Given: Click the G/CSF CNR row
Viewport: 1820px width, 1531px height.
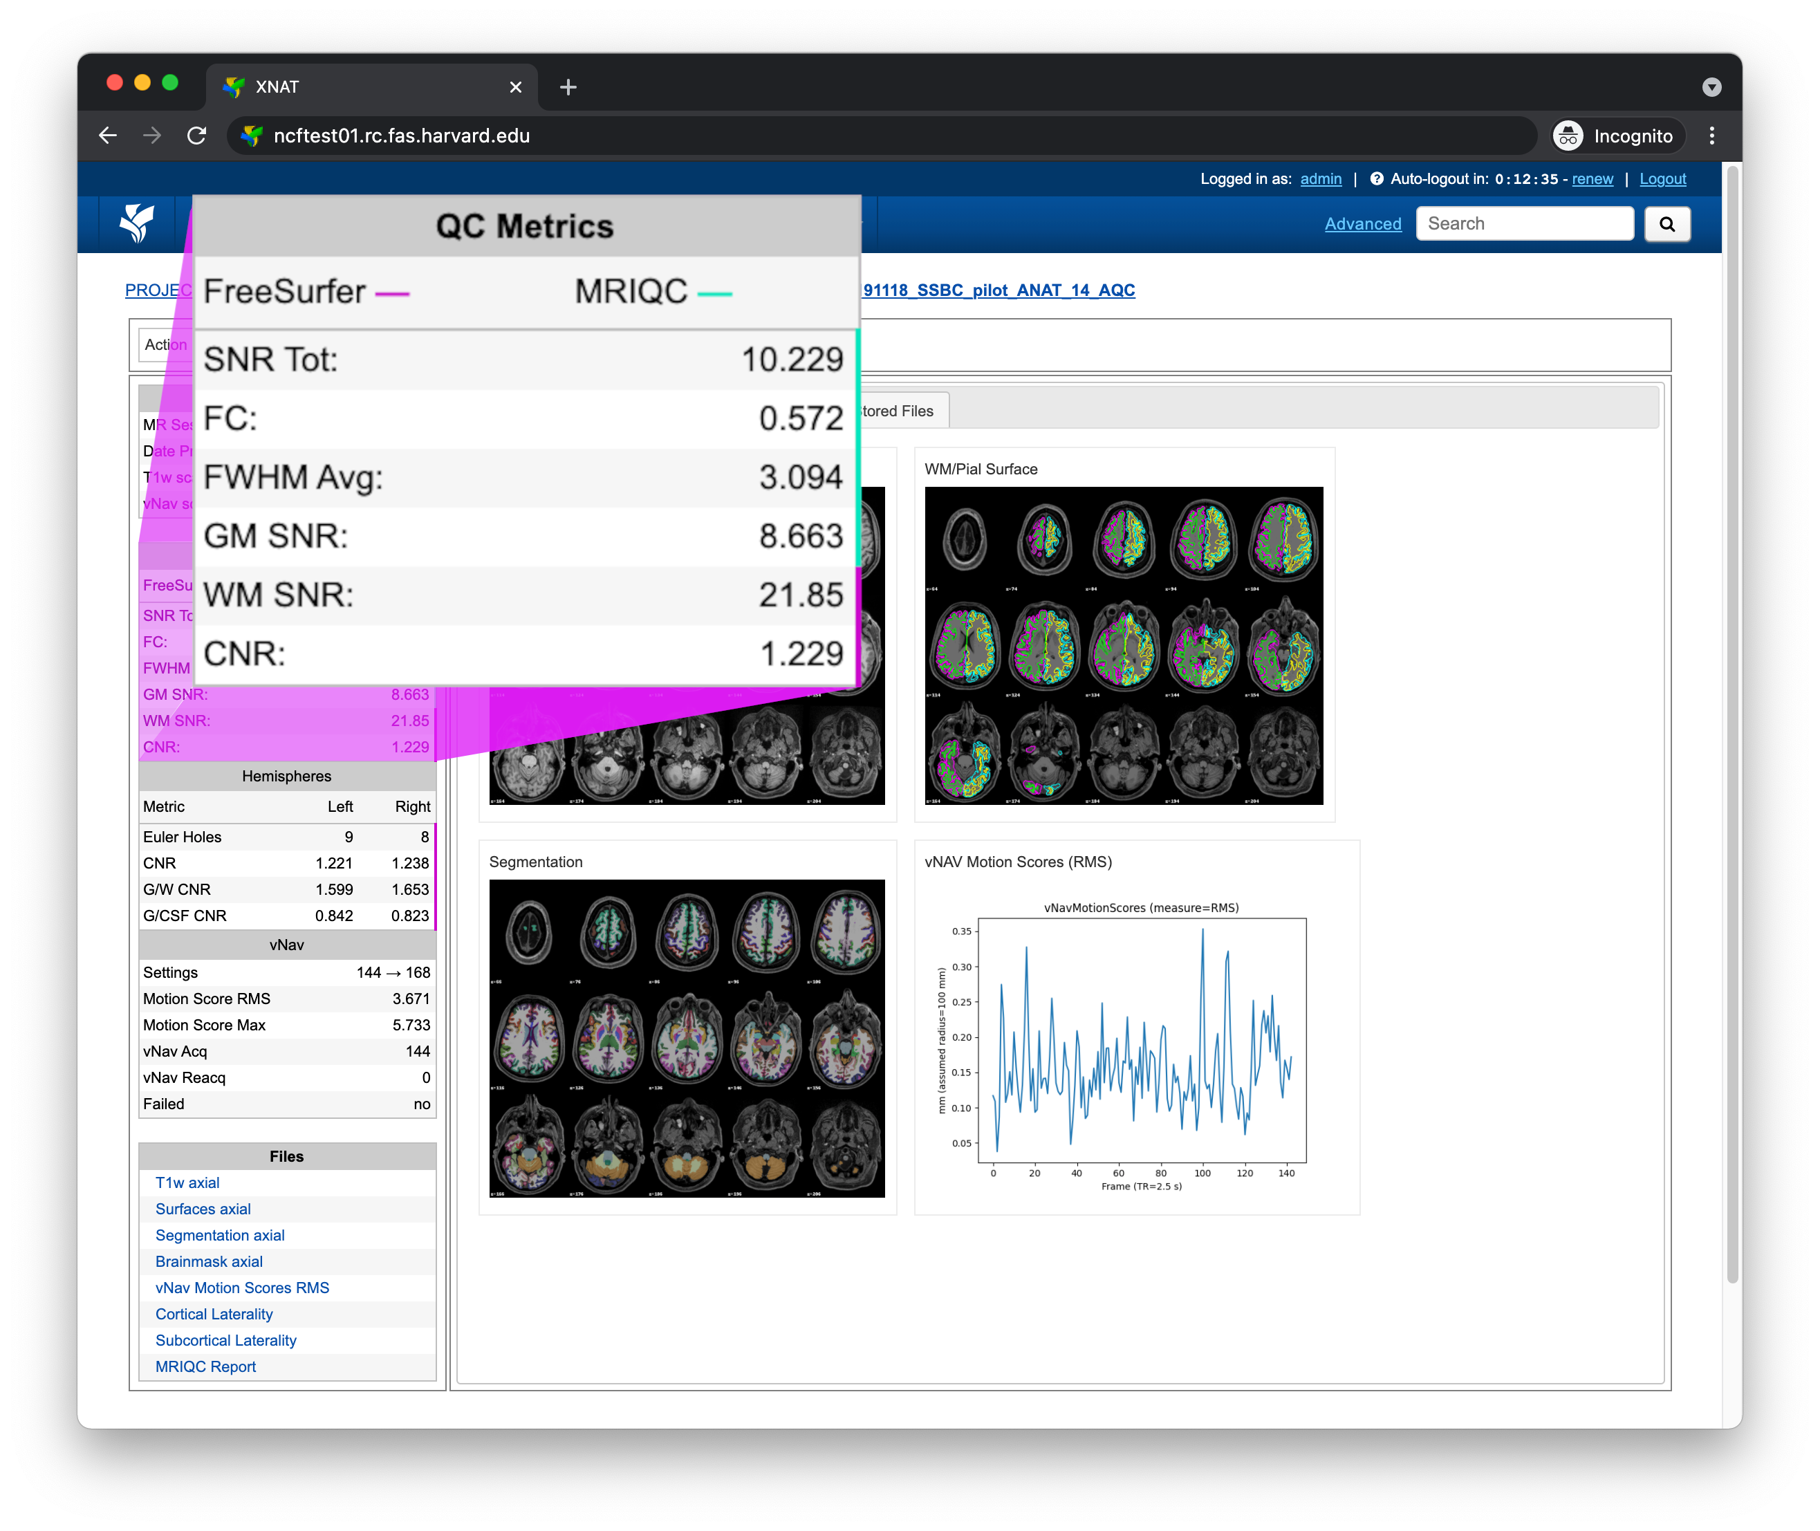Looking at the screenshot, I should tap(286, 916).
